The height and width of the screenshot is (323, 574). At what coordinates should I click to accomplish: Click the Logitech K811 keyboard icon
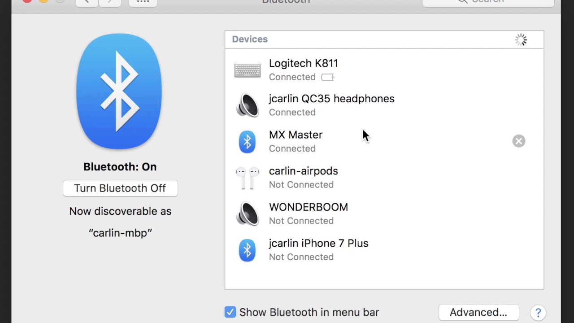(248, 70)
